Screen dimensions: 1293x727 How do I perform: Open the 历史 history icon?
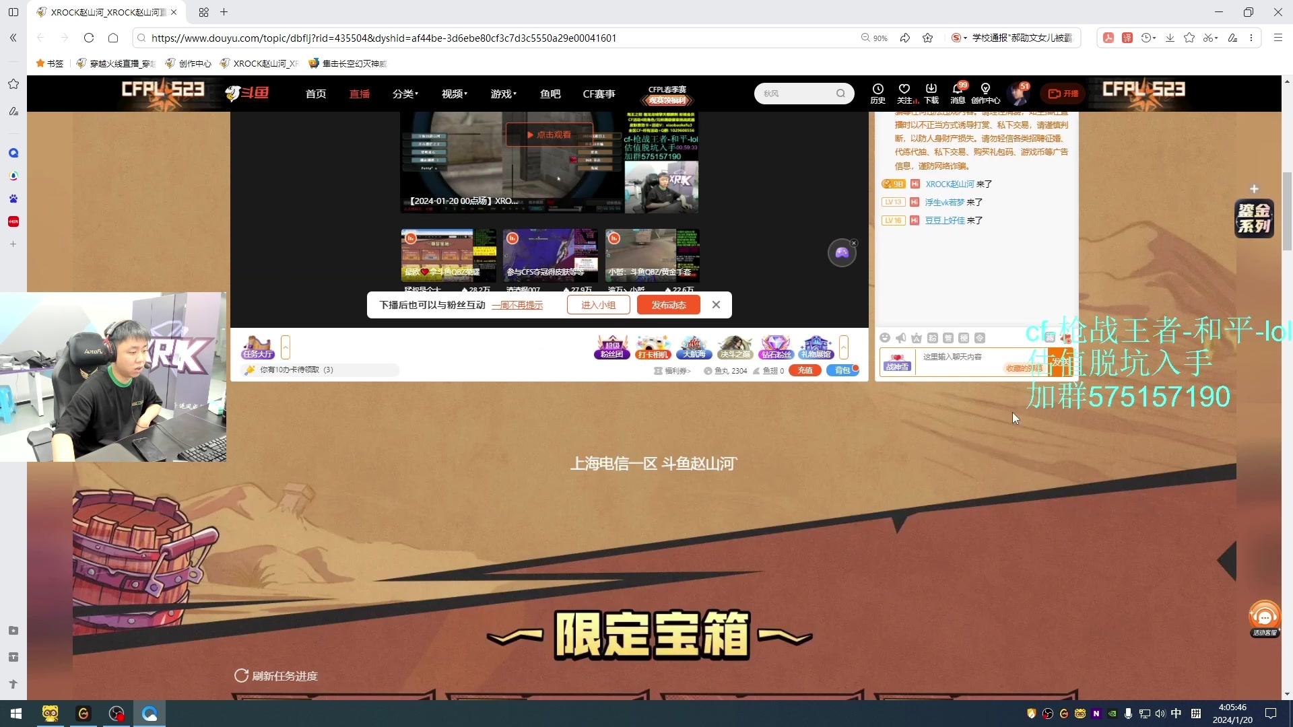click(877, 93)
